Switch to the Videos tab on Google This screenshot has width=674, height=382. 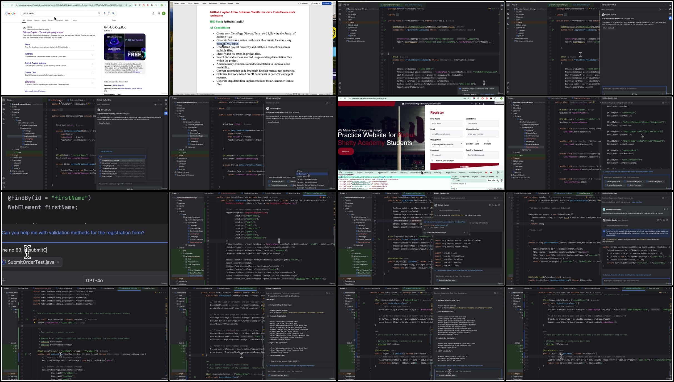(x=29, y=20)
